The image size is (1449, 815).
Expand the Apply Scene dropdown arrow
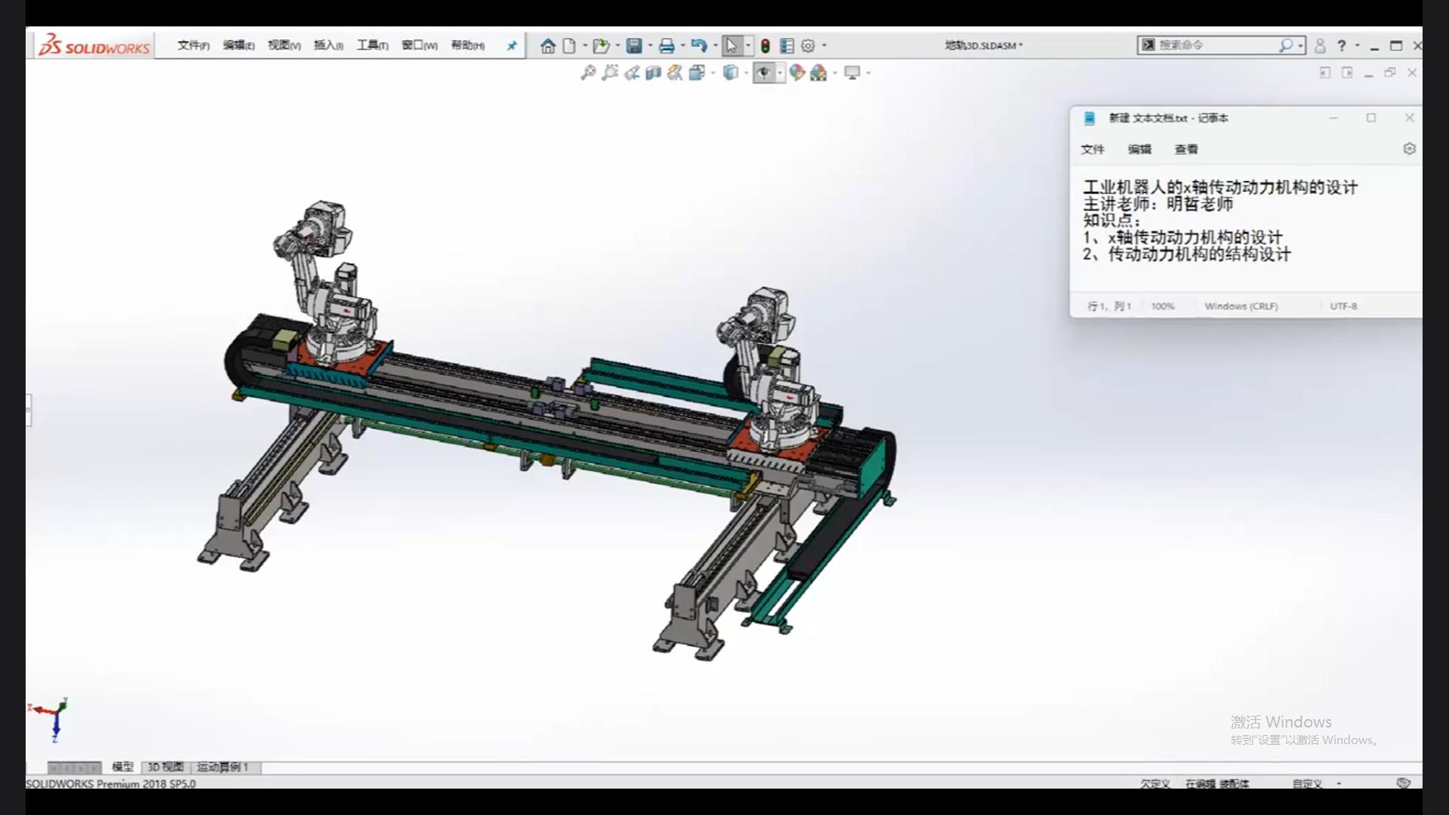click(x=835, y=73)
